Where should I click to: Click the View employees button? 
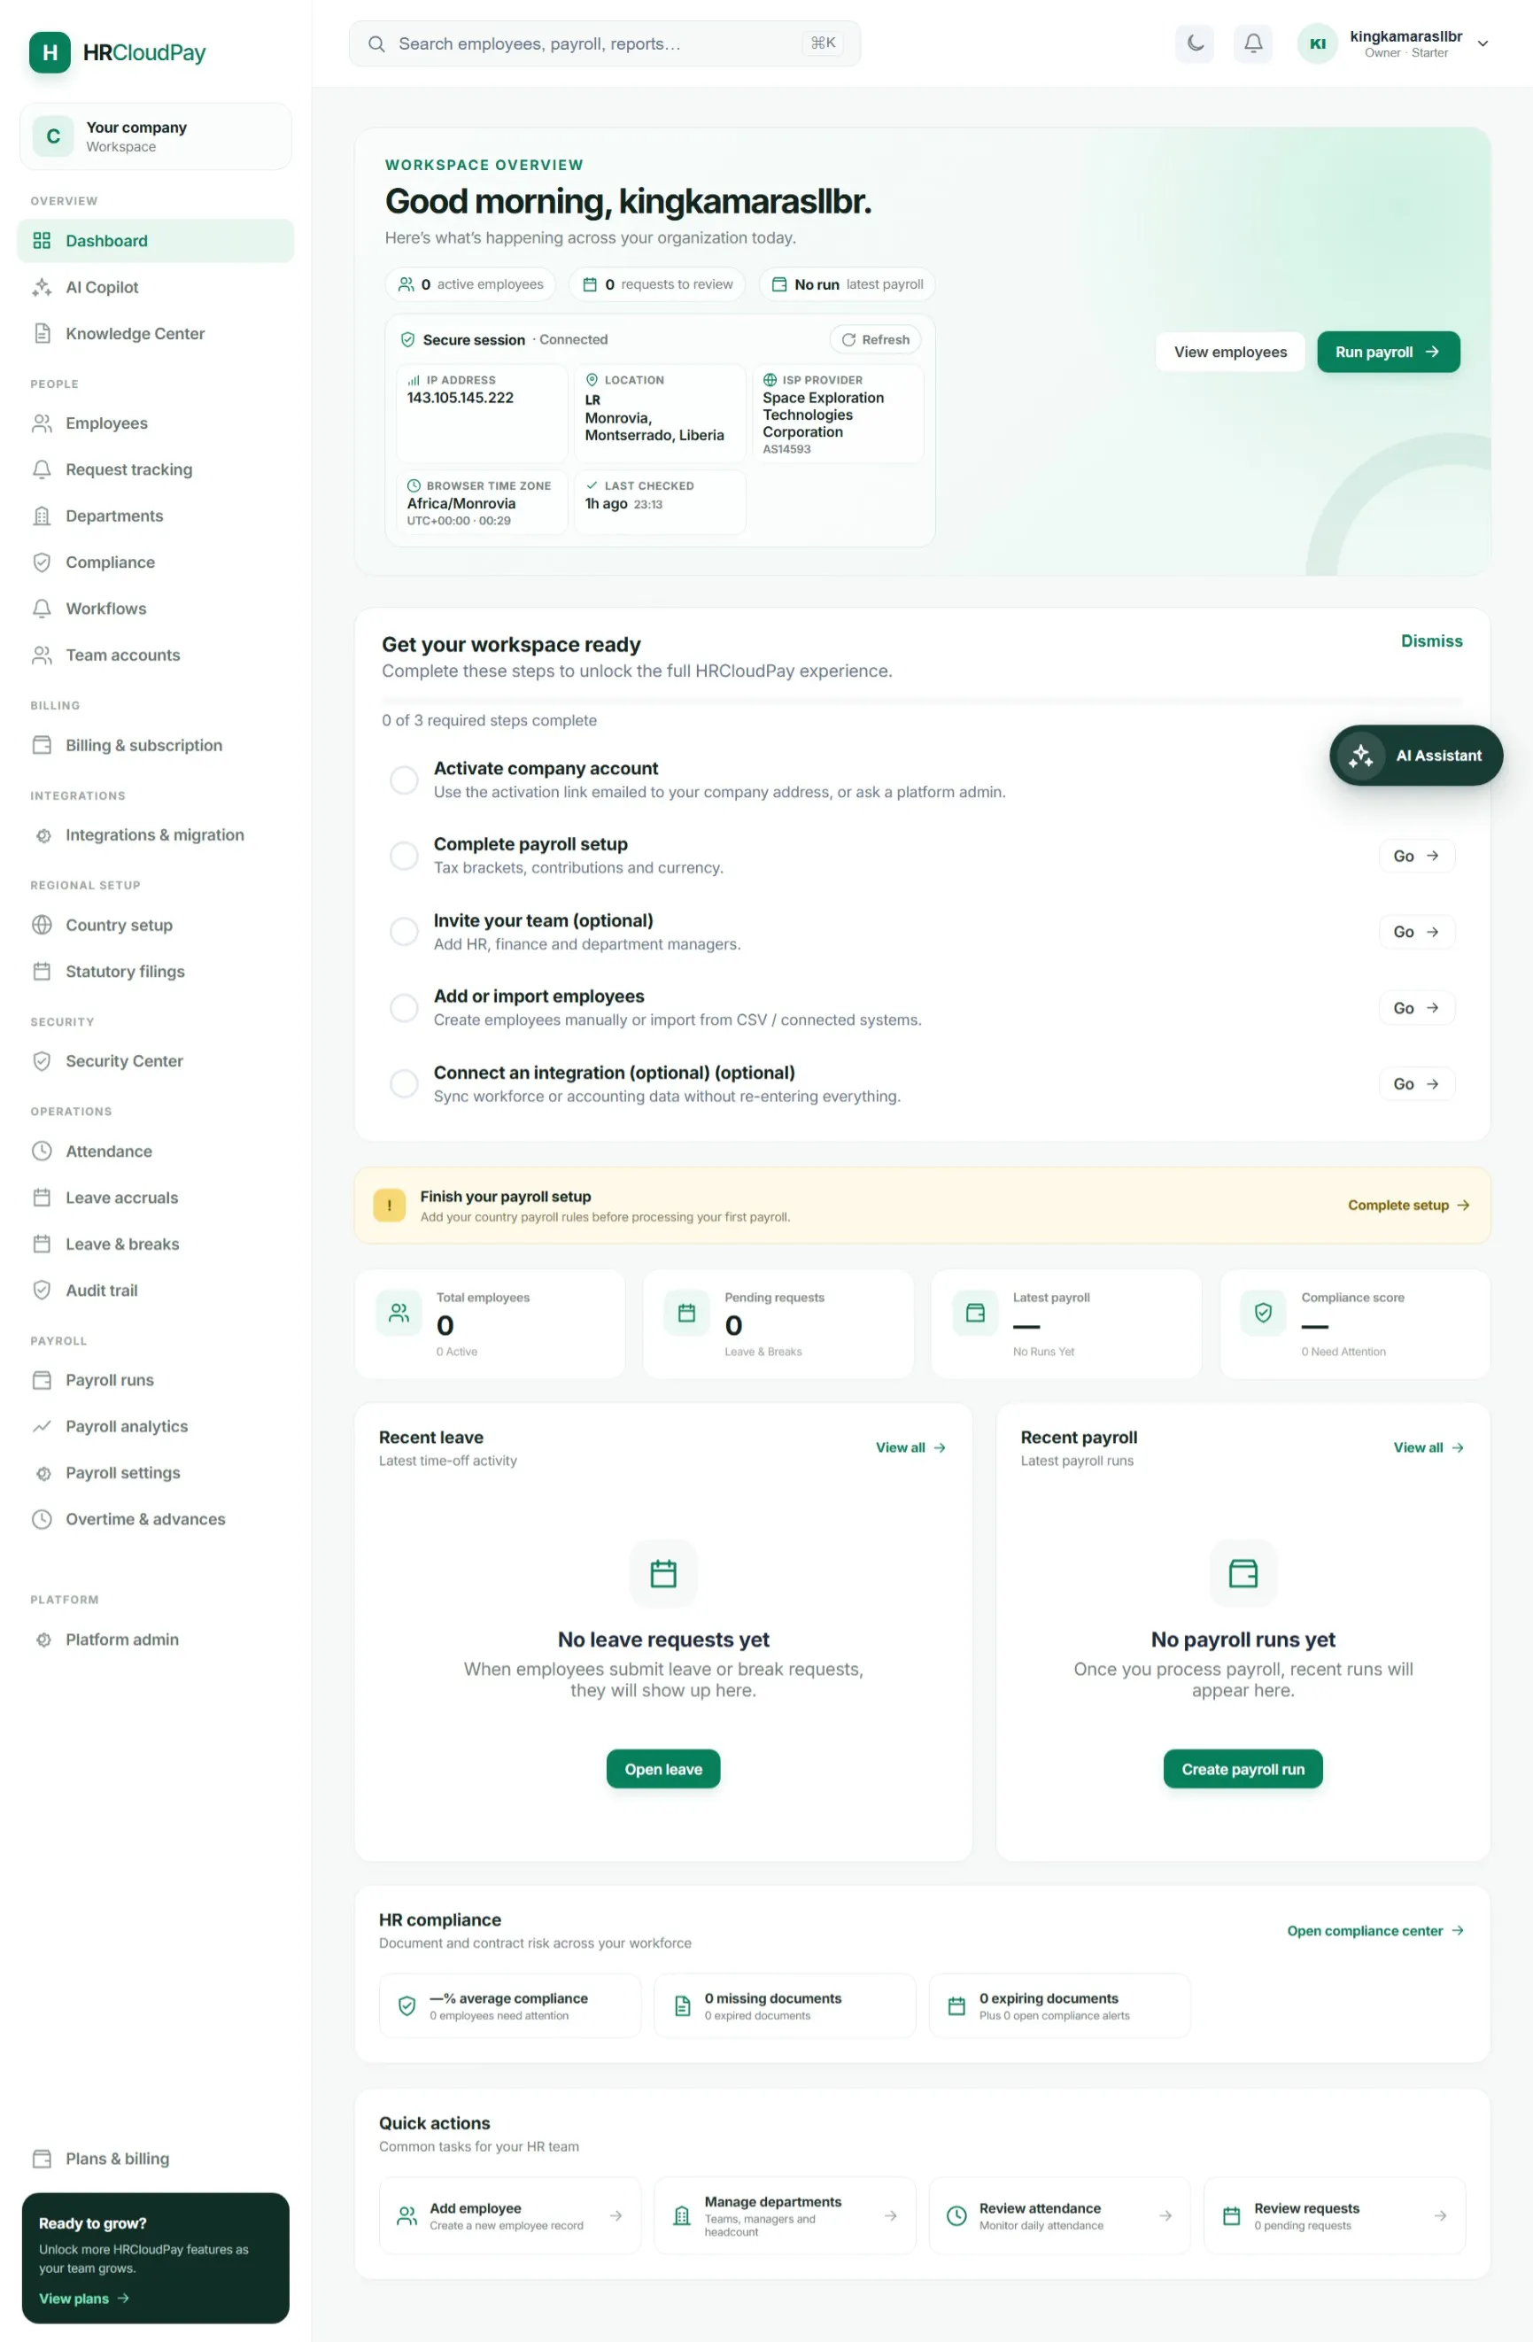click(1230, 353)
